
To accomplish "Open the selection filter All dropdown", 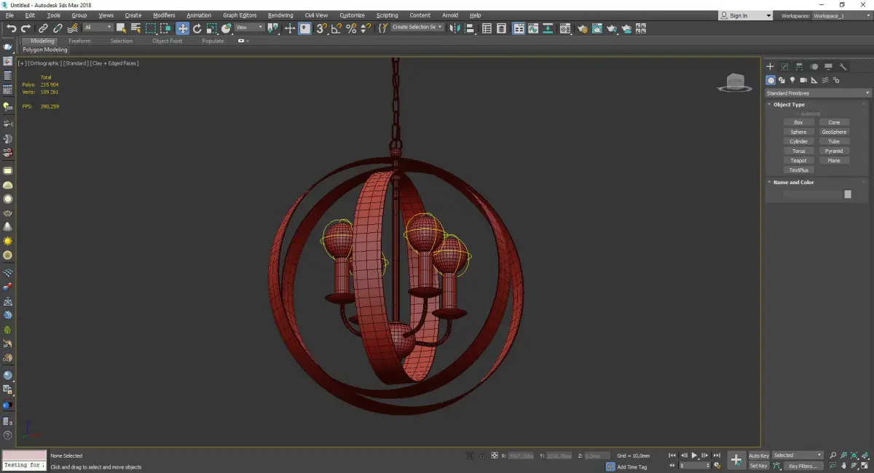I will (98, 28).
